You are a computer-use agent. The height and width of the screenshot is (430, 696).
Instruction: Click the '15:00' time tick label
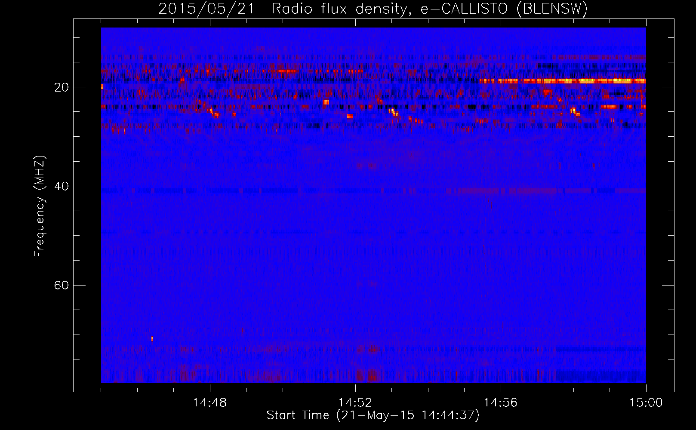coord(646,403)
